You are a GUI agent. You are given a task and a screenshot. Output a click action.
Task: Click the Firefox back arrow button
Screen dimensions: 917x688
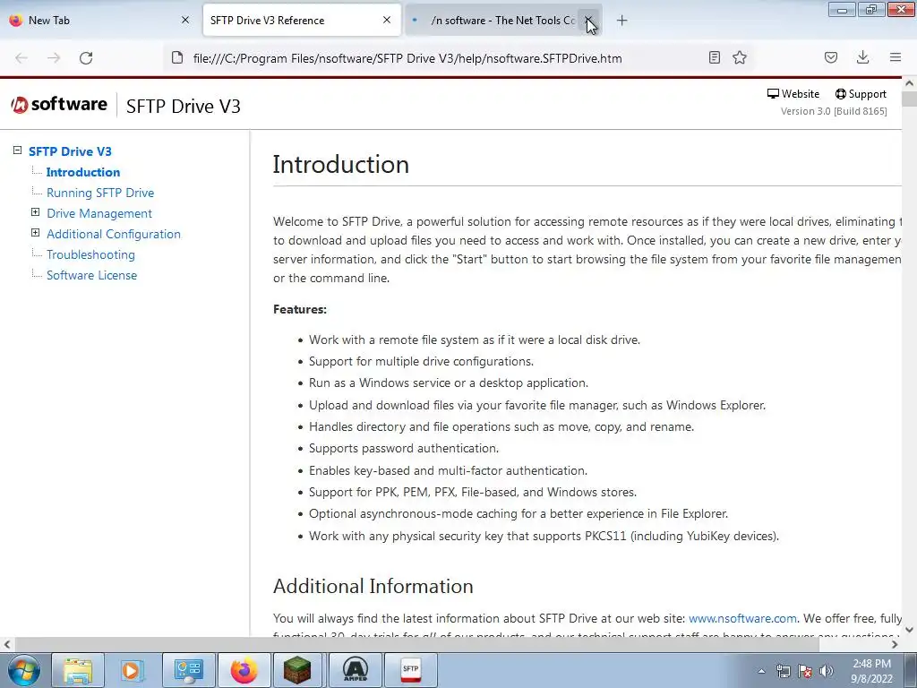21,58
